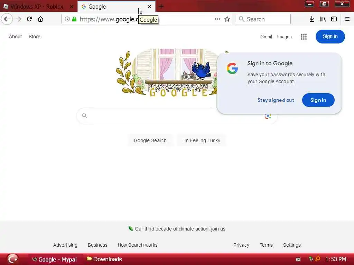Screen dimensions: 354x265
Task: Open the downloads arrow in toolbar
Action: 312,19
